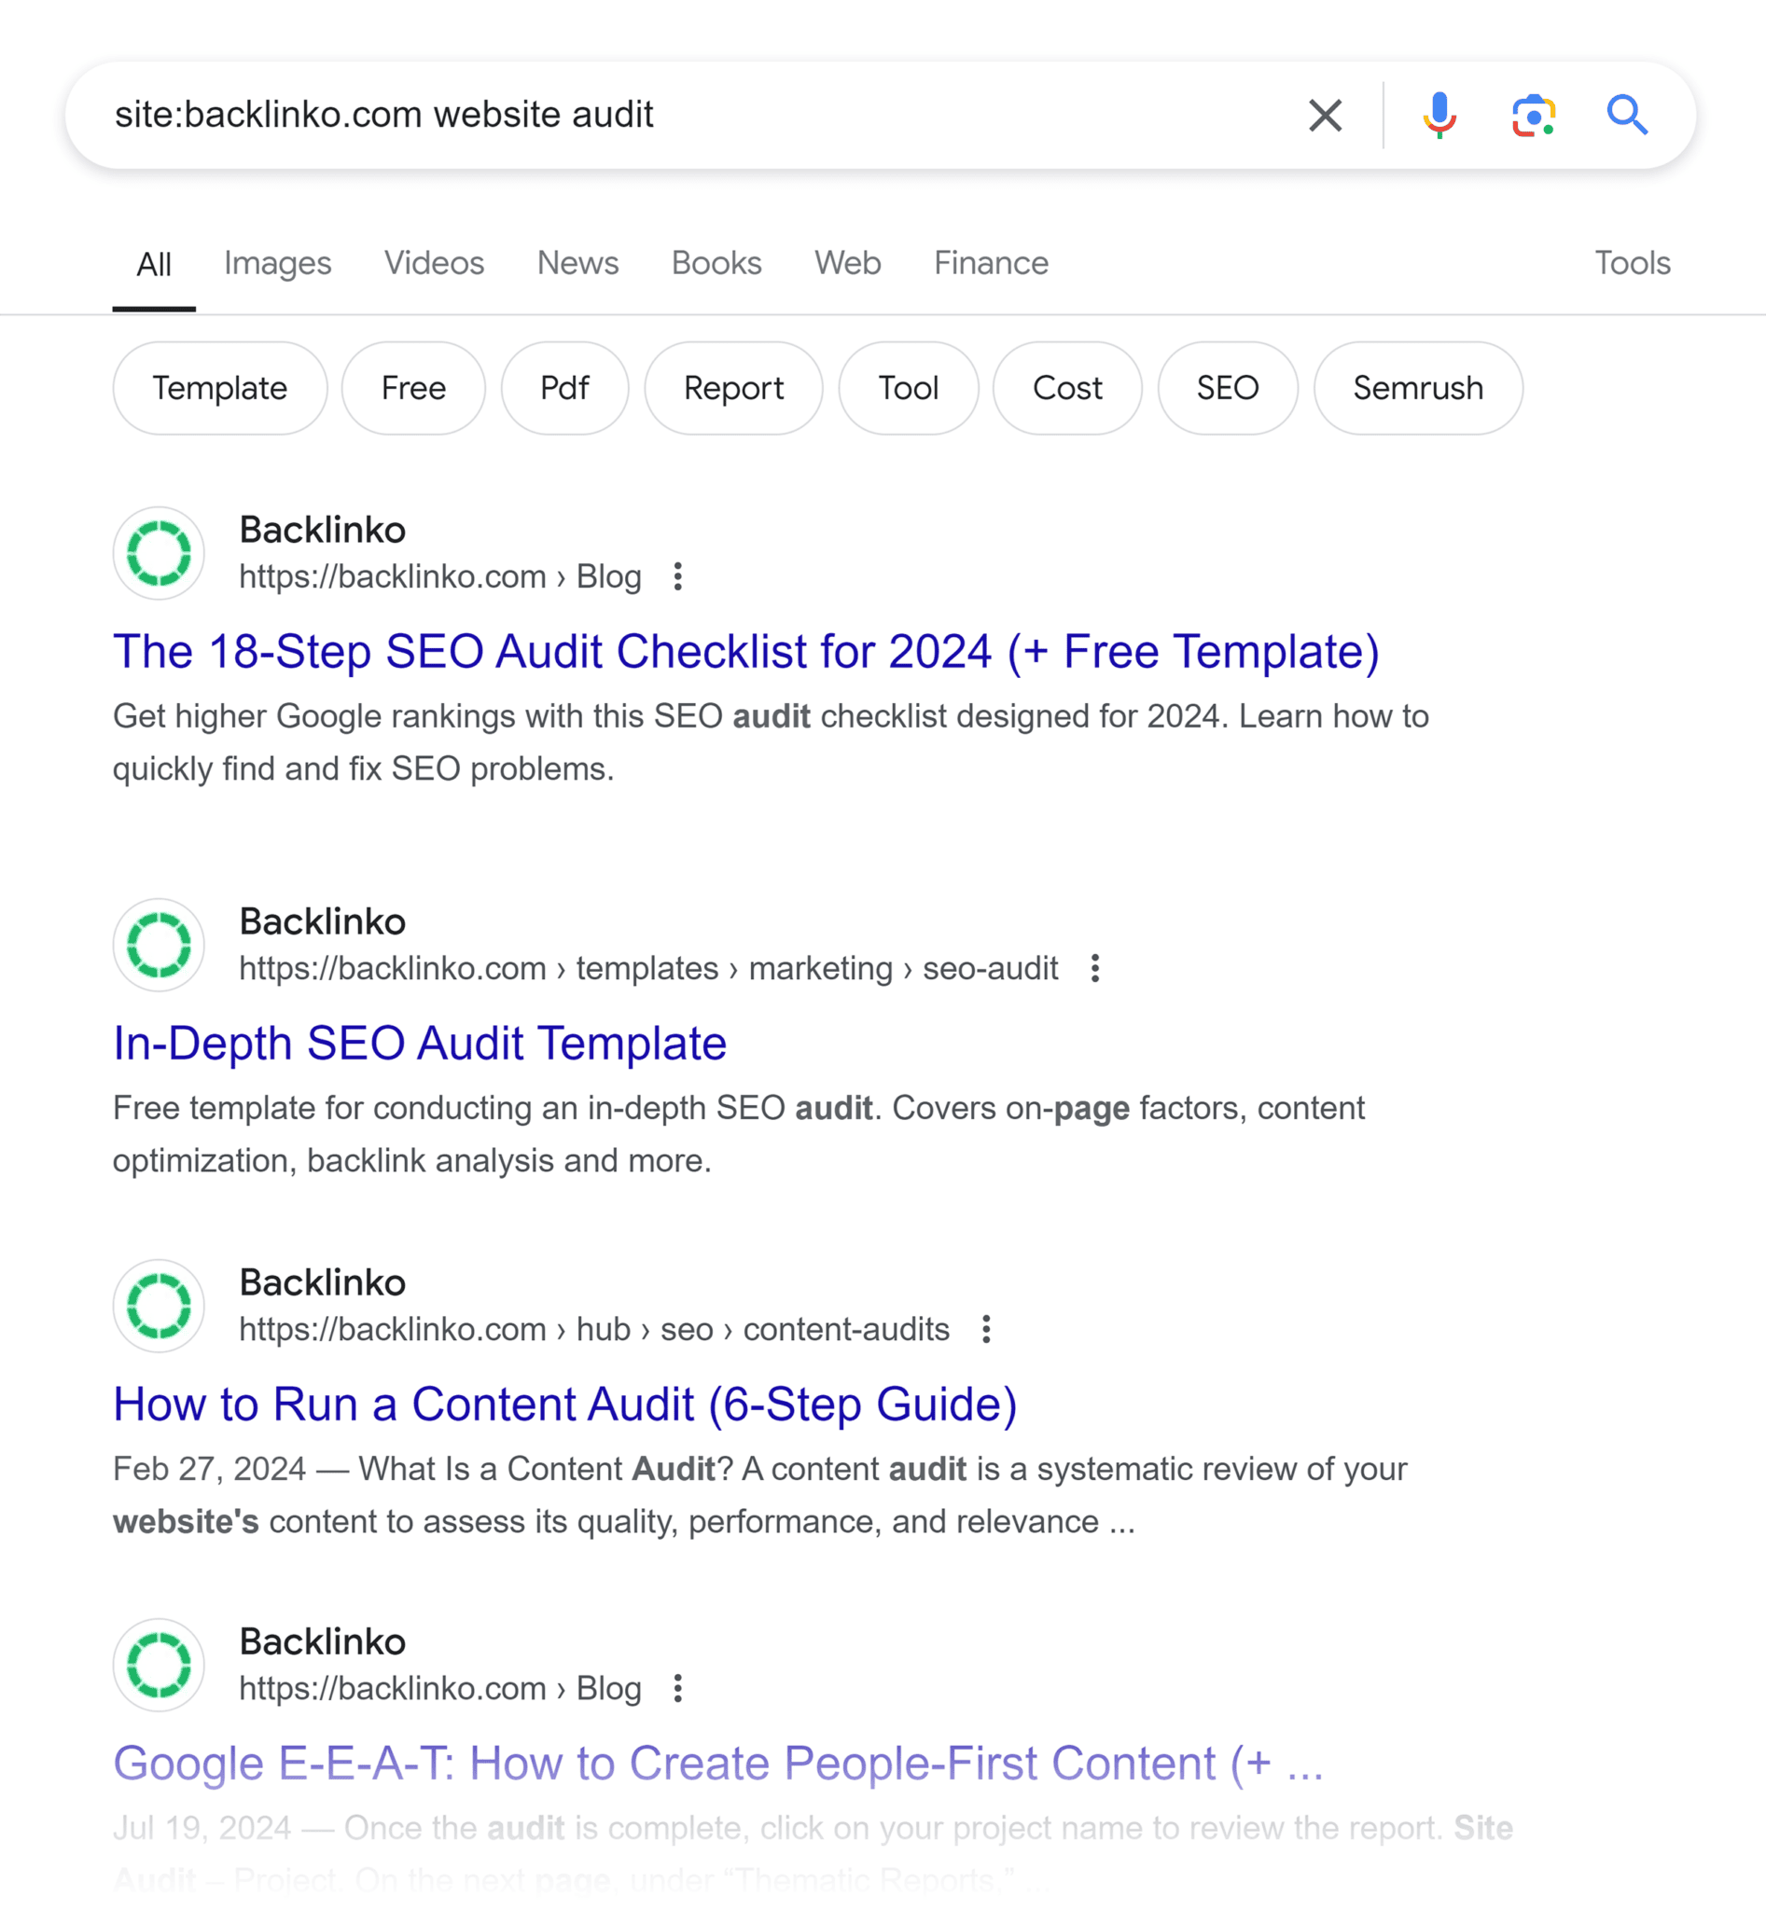This screenshot has height=1910, width=1766.
Task: Click the Backlinko favicon on the first result
Action: [x=158, y=552]
